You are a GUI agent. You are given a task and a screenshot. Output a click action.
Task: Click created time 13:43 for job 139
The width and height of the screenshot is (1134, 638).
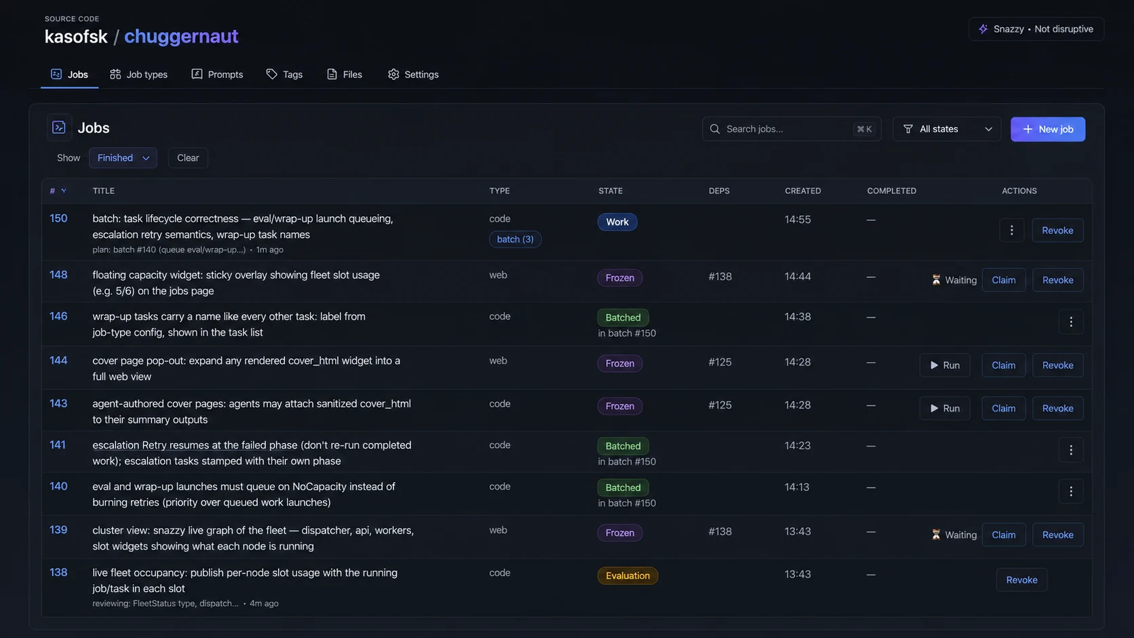pyautogui.click(x=798, y=532)
